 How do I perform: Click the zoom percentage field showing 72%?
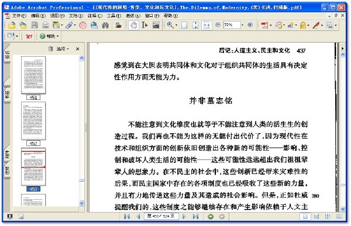(x=232, y=25)
